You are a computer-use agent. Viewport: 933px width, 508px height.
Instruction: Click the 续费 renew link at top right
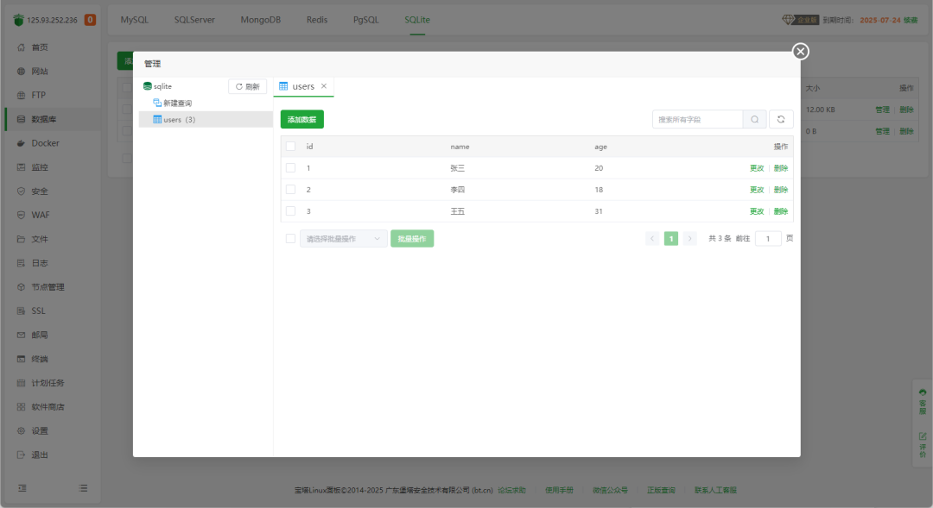[x=911, y=20]
